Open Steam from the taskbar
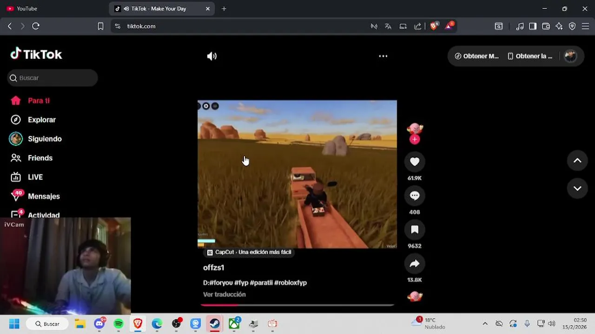The height and width of the screenshot is (334, 595). [215, 324]
